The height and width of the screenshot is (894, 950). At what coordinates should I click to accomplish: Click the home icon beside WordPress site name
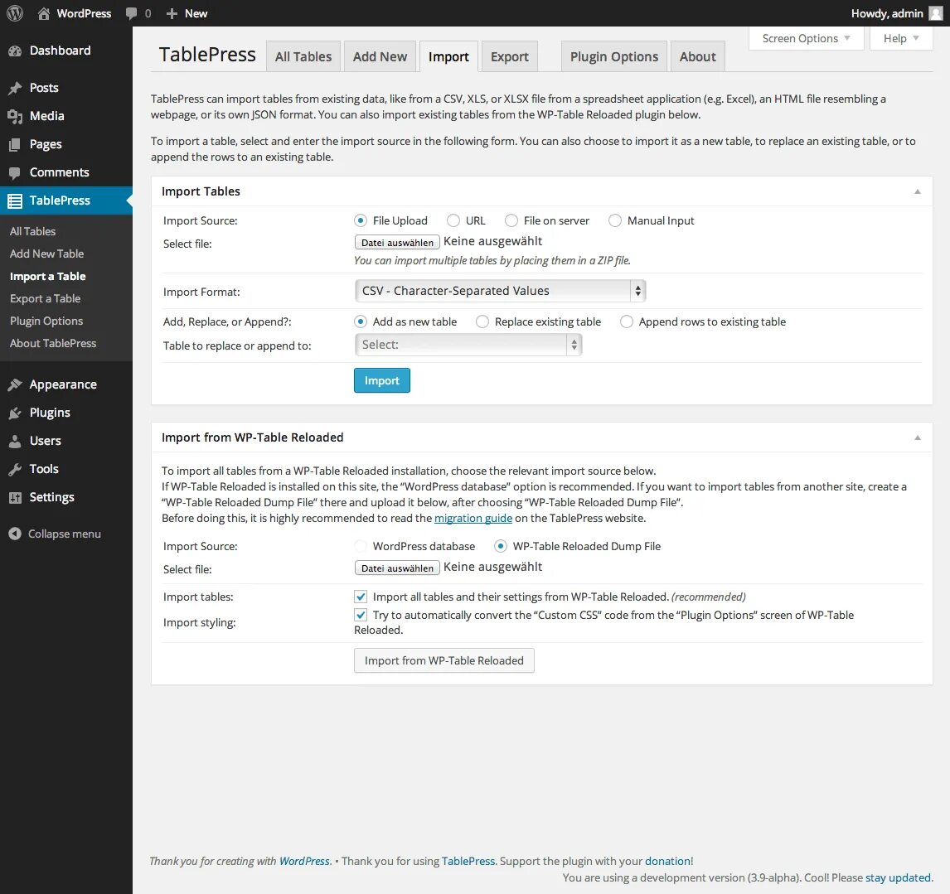click(x=44, y=13)
